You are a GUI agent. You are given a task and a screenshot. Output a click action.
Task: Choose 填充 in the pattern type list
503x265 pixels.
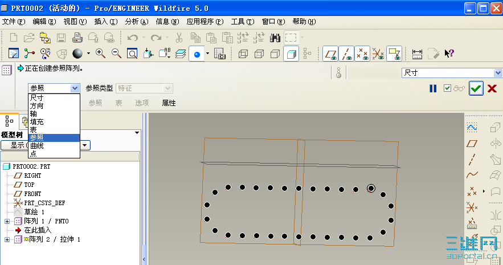(x=54, y=122)
